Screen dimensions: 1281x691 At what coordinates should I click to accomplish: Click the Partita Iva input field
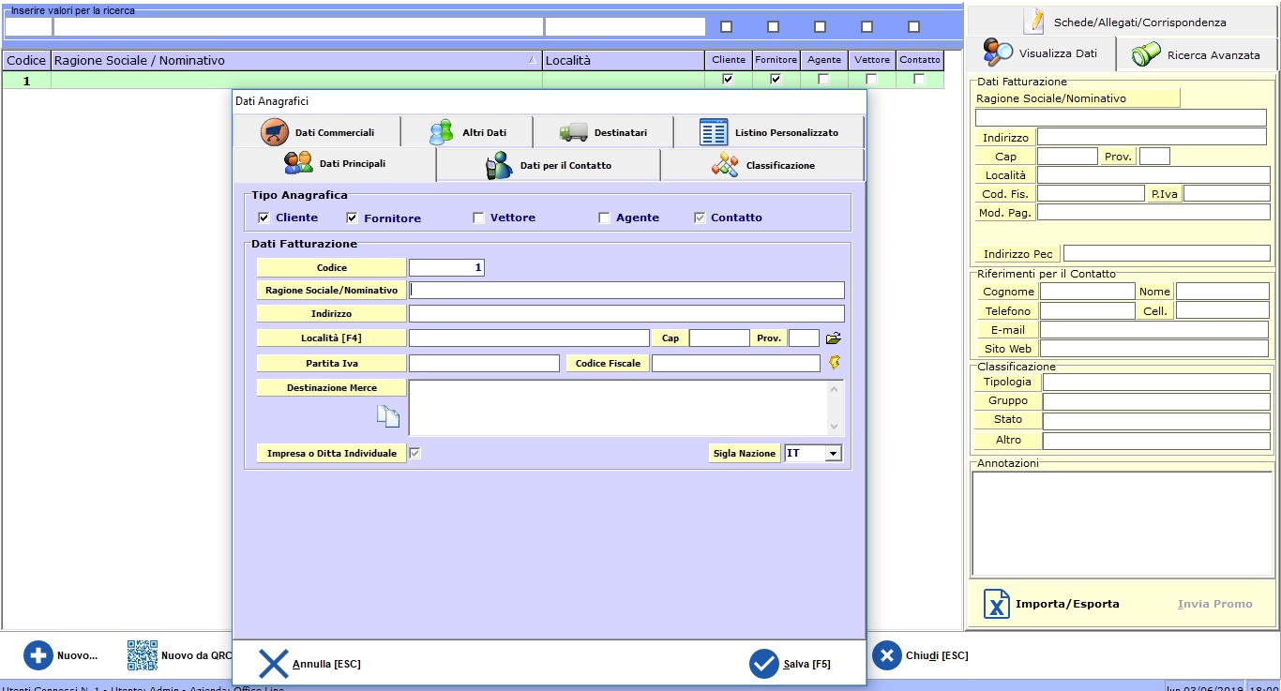[x=484, y=363]
